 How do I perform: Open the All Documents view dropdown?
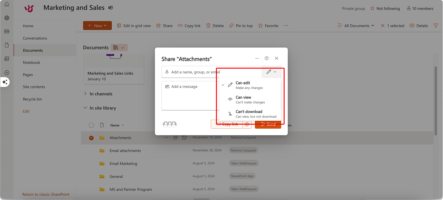[x=356, y=26]
